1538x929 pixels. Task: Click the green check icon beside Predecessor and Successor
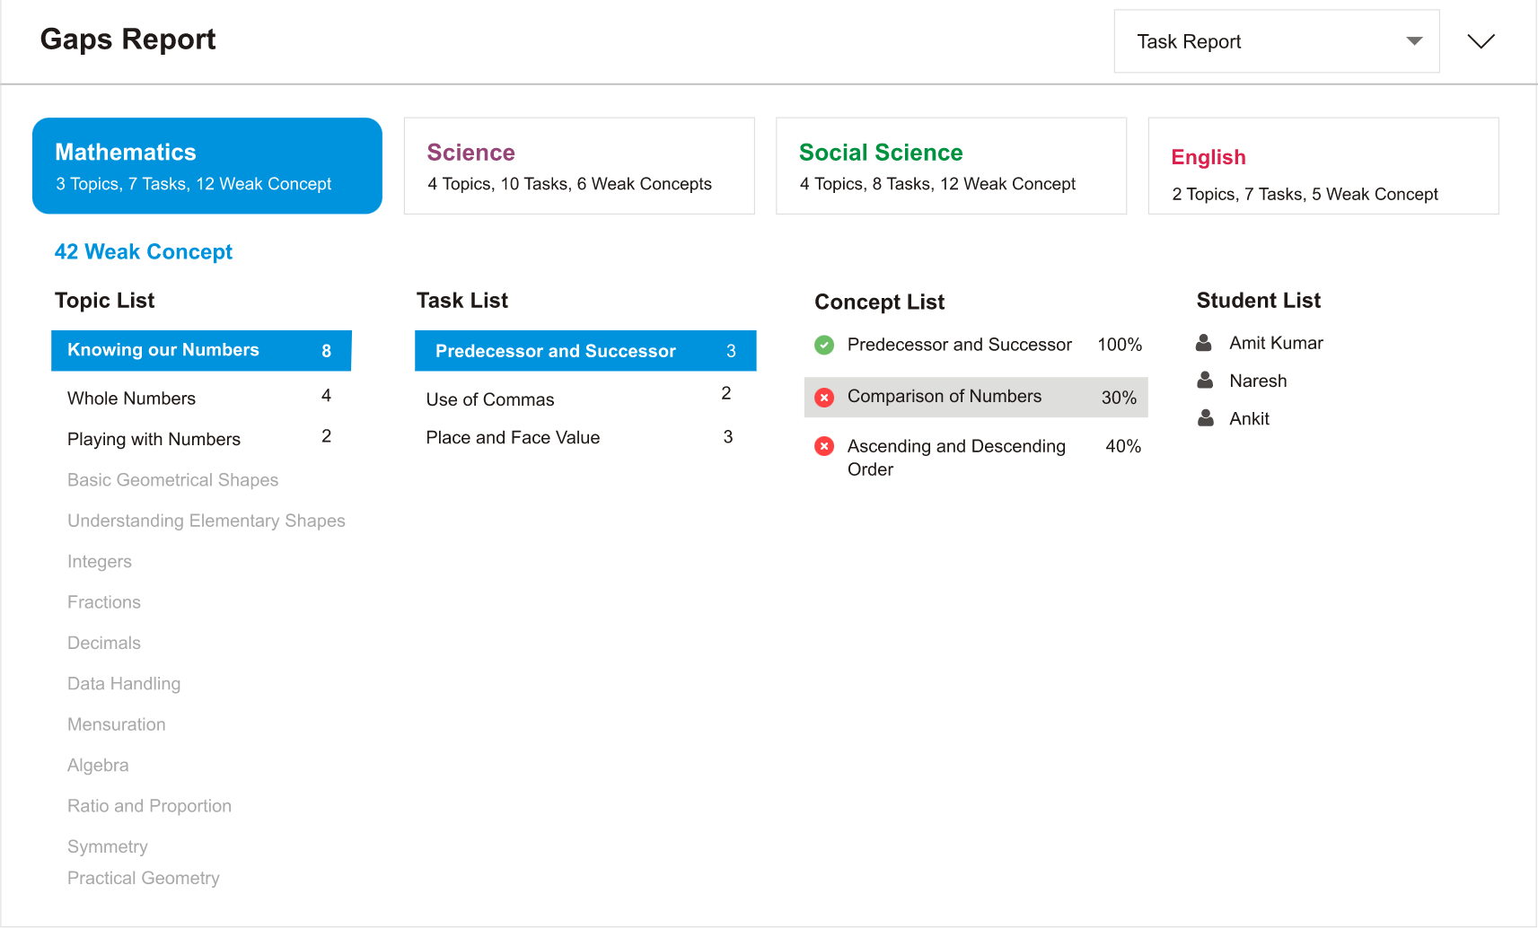(x=825, y=344)
